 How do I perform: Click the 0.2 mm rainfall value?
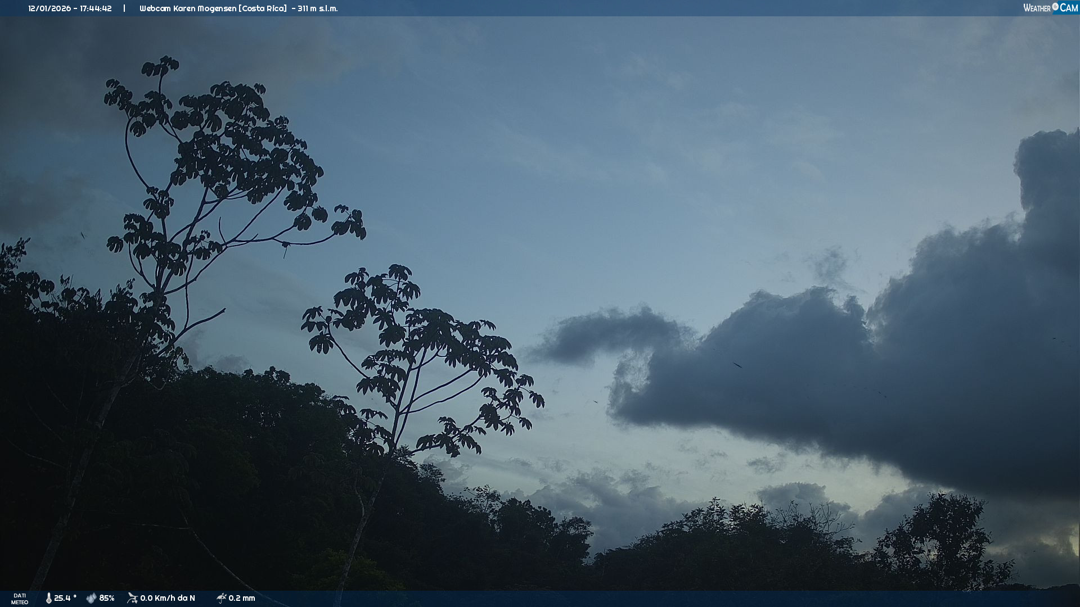pos(242,598)
